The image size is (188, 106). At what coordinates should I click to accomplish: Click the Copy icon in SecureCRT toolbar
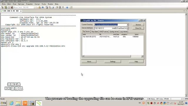tap(36, 7)
